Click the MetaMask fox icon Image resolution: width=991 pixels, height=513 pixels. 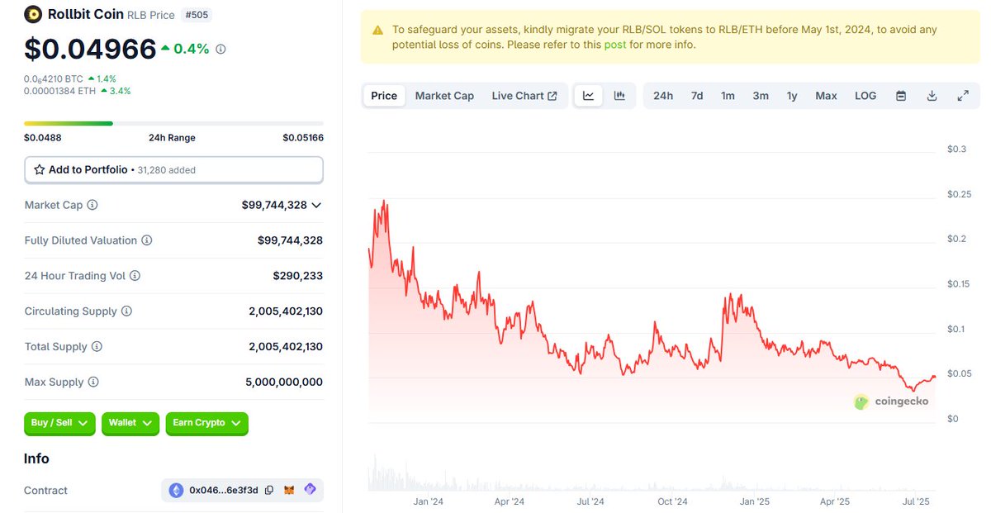[289, 491]
